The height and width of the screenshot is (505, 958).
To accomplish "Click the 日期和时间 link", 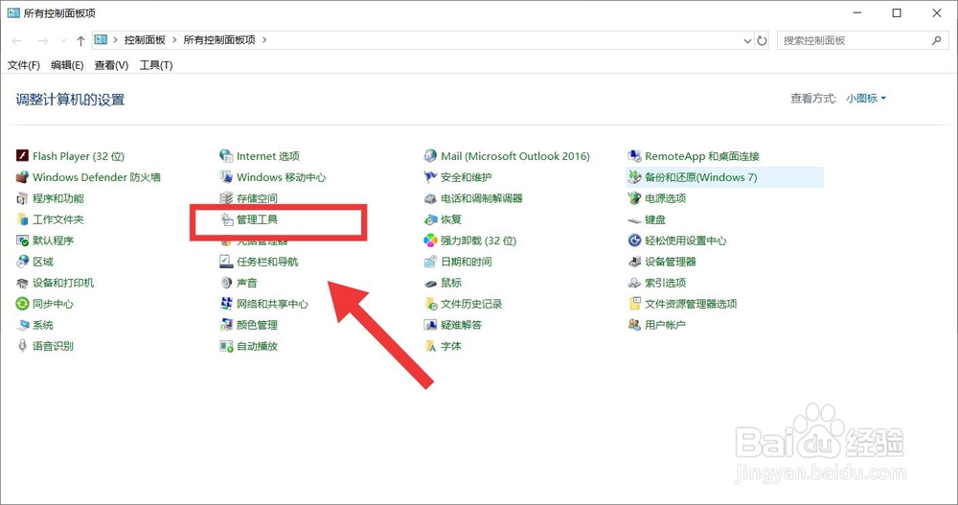I will pos(467,262).
